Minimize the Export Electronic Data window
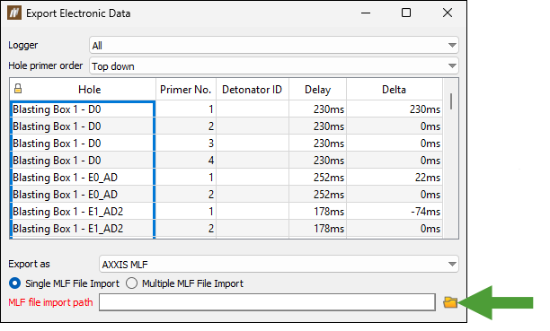Viewport: 550px width, 331px height. click(x=366, y=13)
